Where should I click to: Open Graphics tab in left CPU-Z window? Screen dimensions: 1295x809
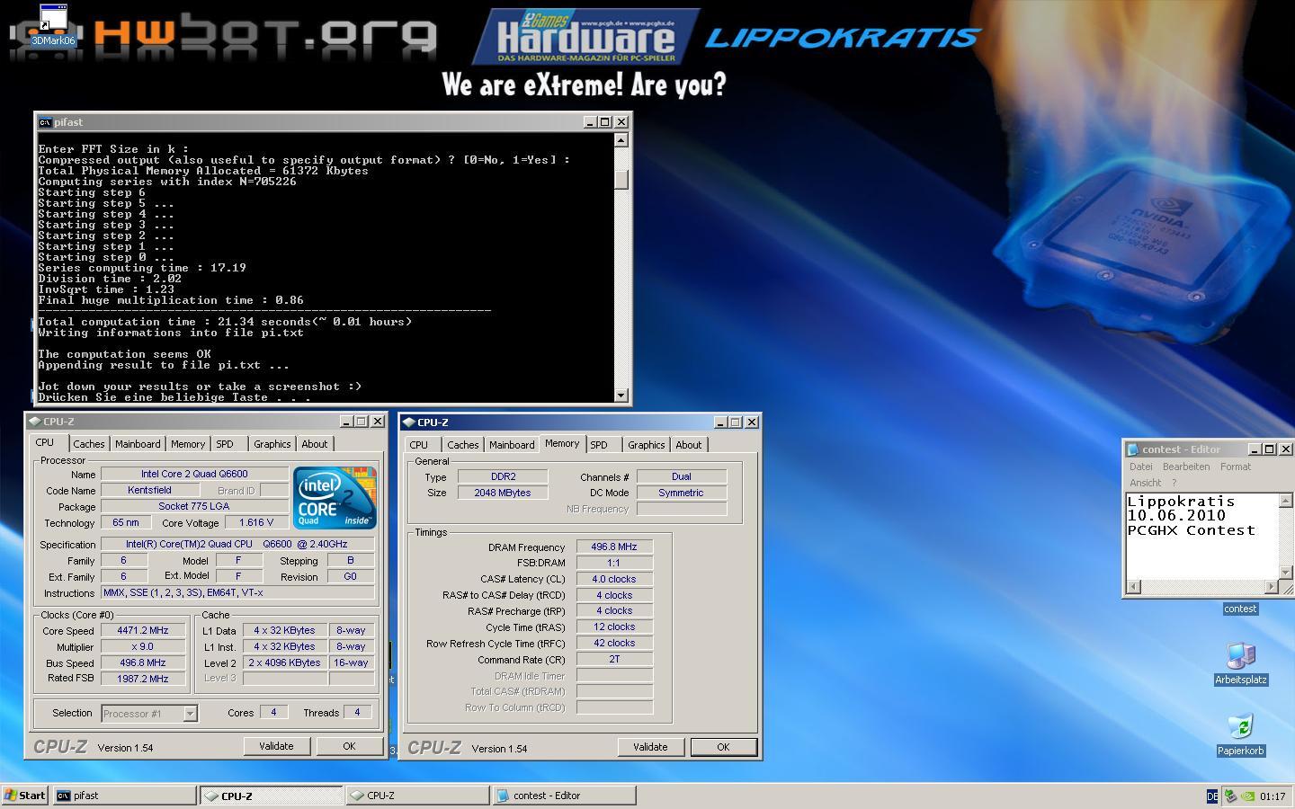click(x=272, y=444)
